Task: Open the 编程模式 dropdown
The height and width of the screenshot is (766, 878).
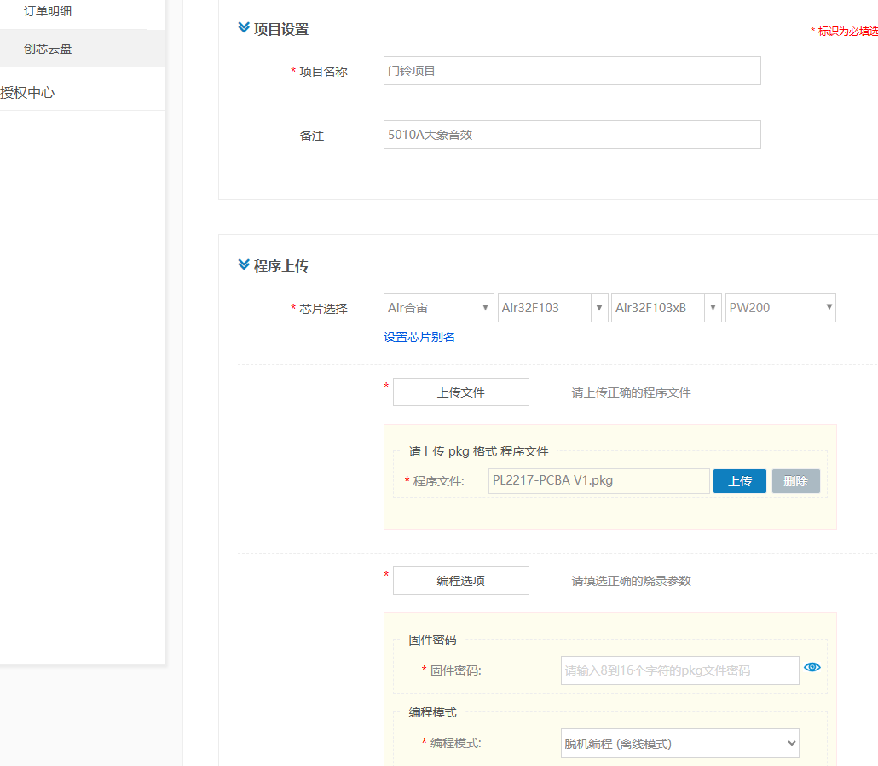Action: [x=679, y=743]
